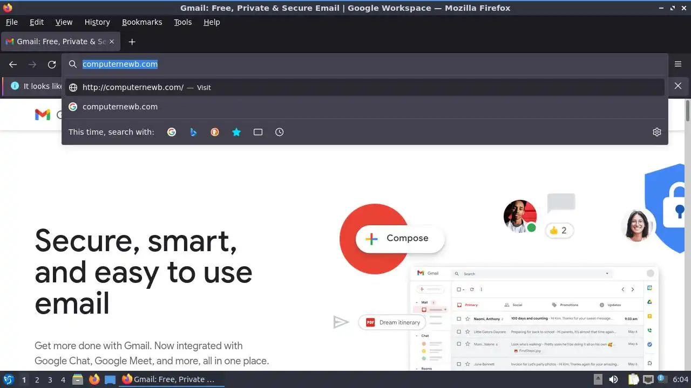Click the heading Secure, smart, and easy
The height and width of the screenshot is (388, 691).
point(144,272)
